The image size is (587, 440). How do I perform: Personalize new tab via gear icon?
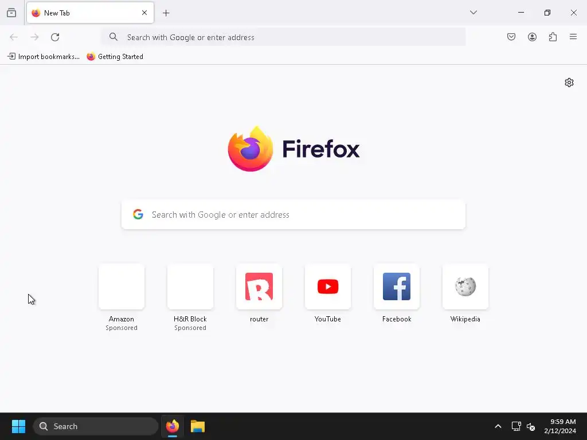[569, 82]
